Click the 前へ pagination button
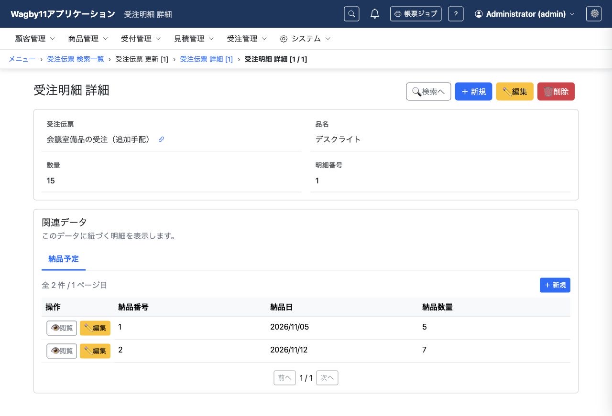Screen dimensions: 612x416 click(x=284, y=378)
